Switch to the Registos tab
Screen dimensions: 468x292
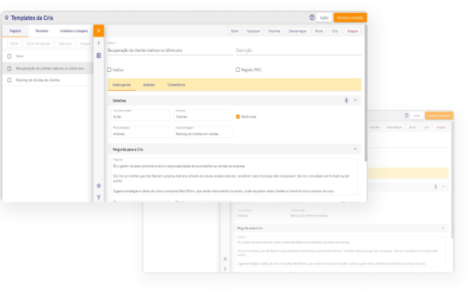click(x=15, y=31)
